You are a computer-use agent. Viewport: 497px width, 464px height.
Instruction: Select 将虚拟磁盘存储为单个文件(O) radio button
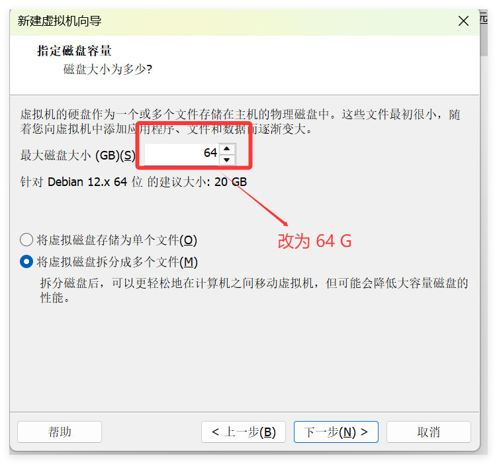[26, 240]
